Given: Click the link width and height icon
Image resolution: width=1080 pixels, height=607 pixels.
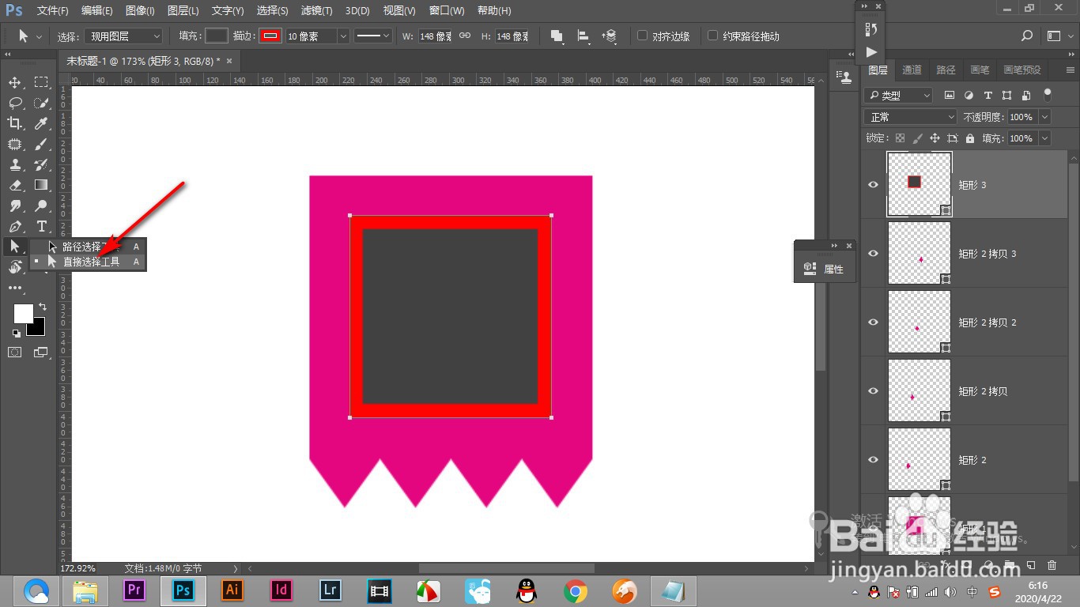Looking at the screenshot, I should coord(465,36).
